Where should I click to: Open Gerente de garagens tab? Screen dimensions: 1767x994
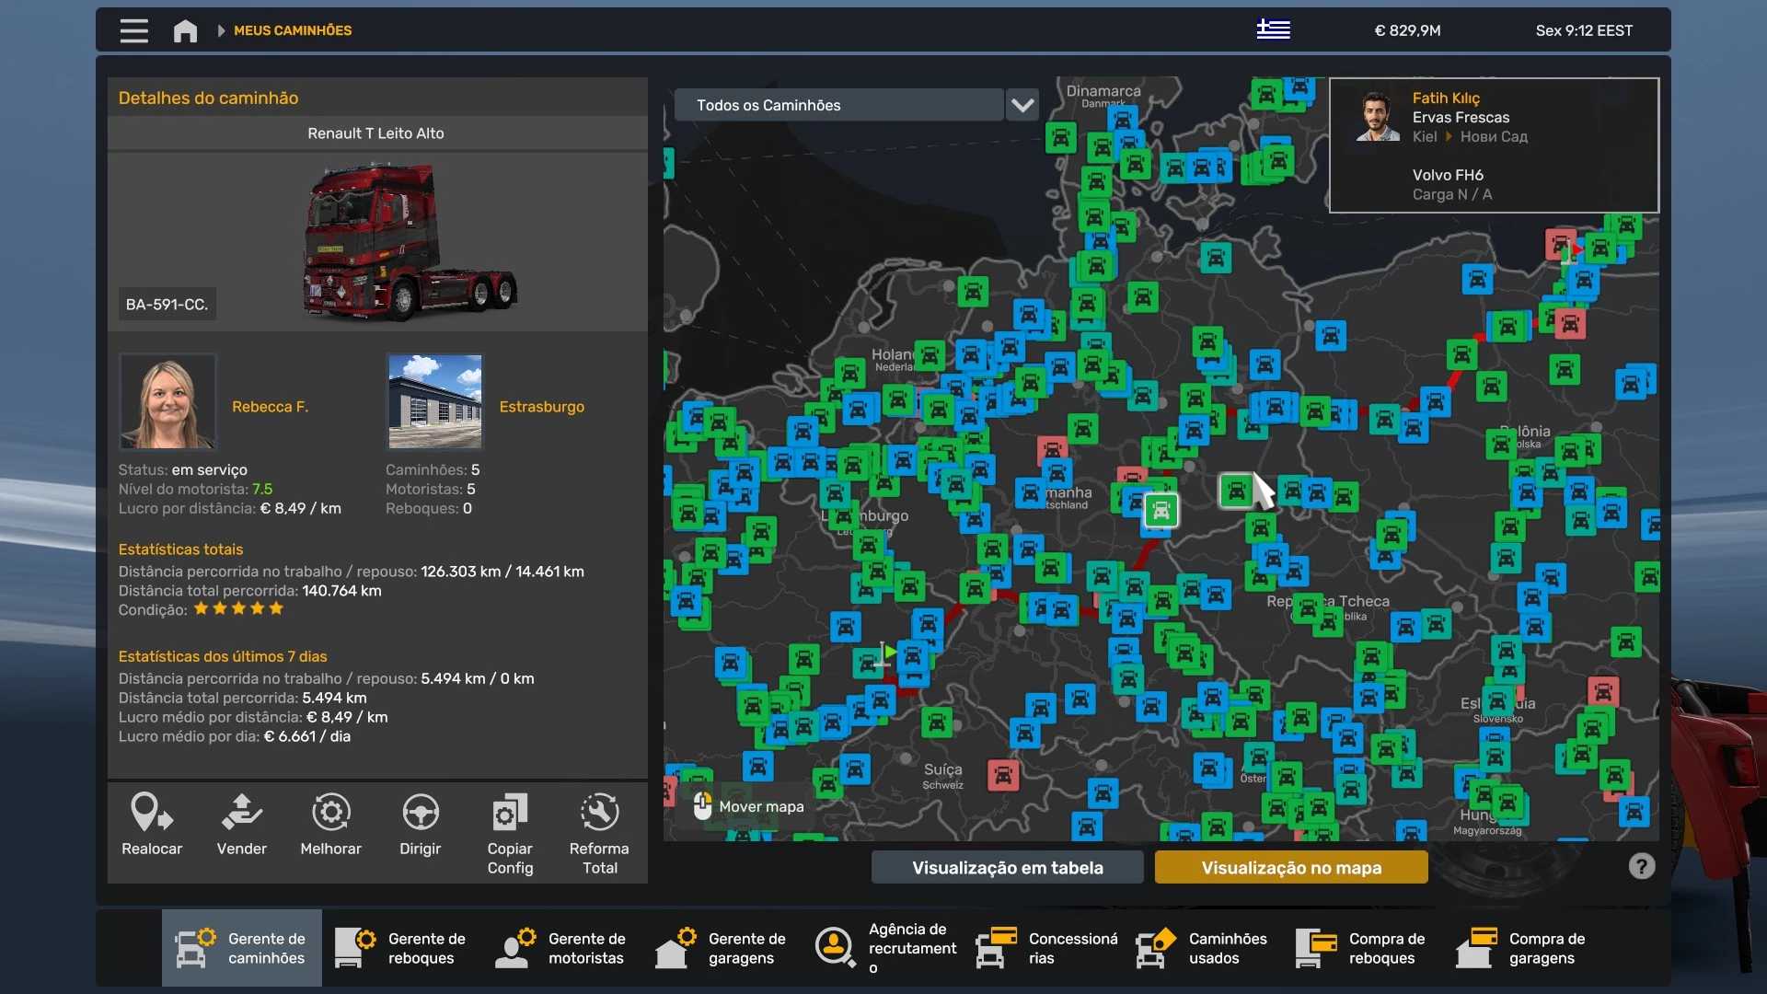coord(722,948)
